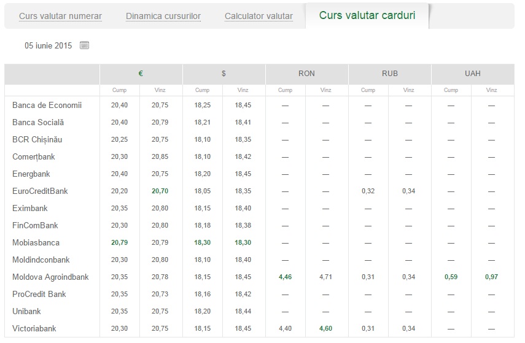The image size is (525, 343).
Task: Click Banca de Economii row name
Action: [47, 106]
